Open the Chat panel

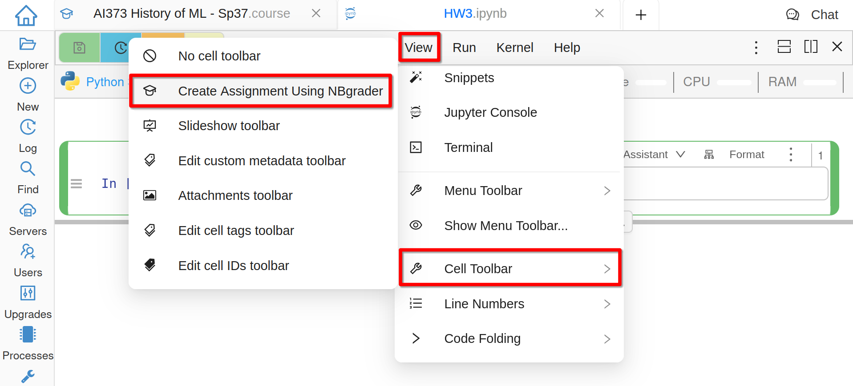click(812, 15)
